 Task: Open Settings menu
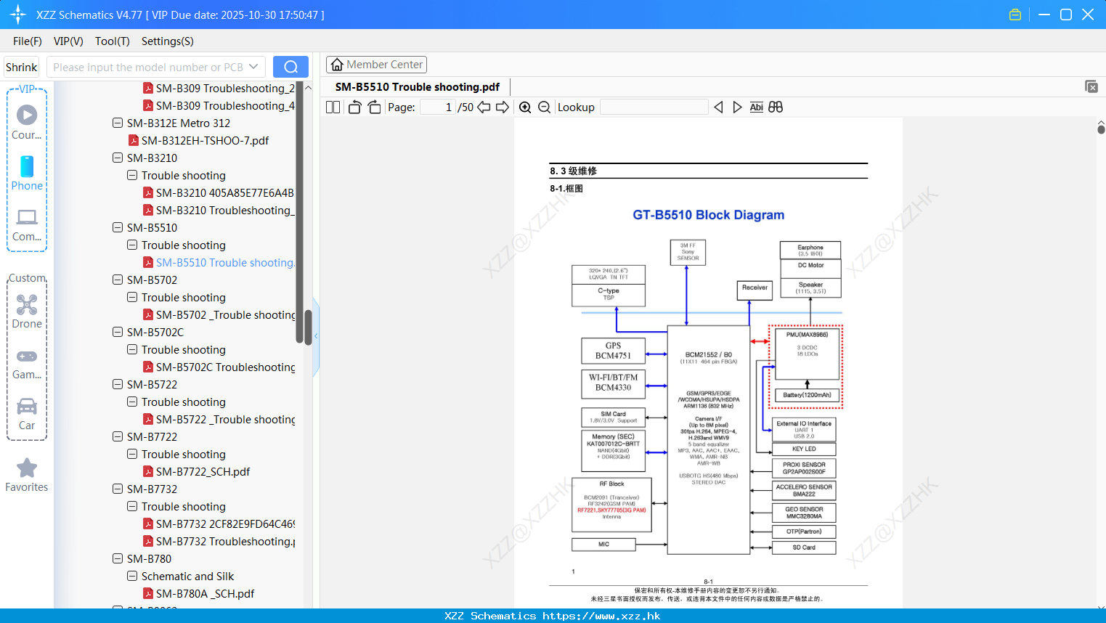tap(168, 41)
